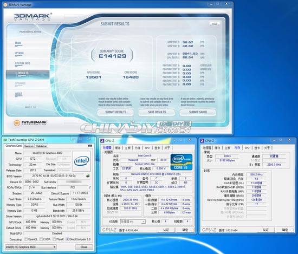Click the GPU TEST 1 value 36.67

tap(188, 42)
